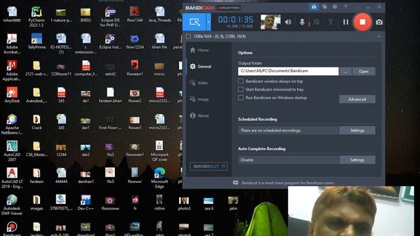Image resolution: width=420 pixels, height=236 pixels.
Task: Enable Bandicam window always on top
Action: tap(241, 81)
